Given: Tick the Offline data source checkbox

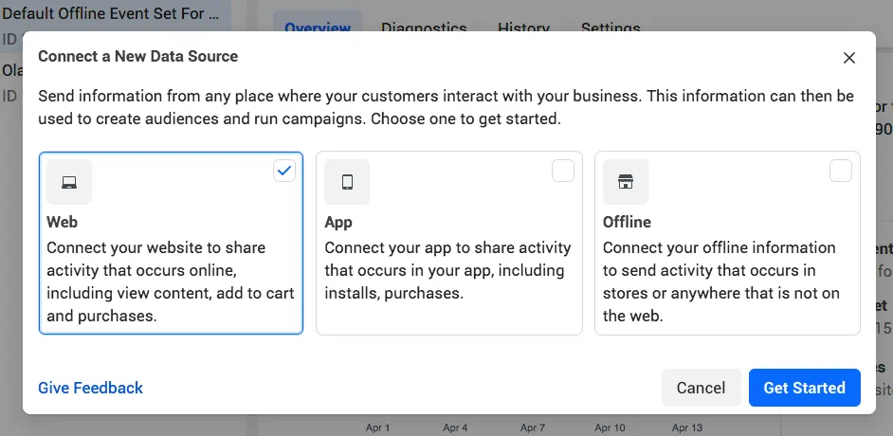Looking at the screenshot, I should (x=841, y=171).
